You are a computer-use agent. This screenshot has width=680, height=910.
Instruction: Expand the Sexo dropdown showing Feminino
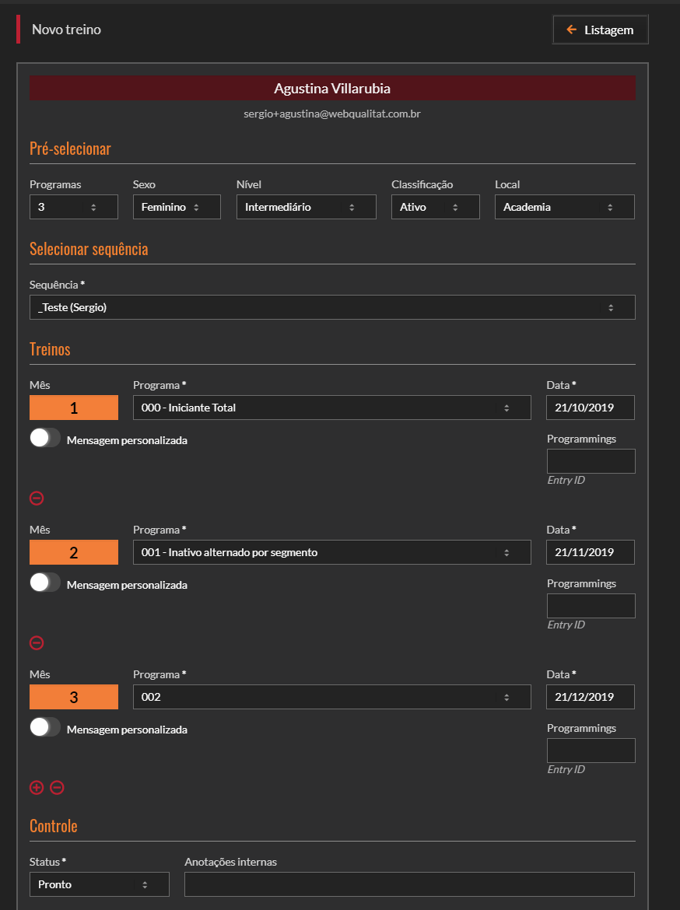(x=177, y=207)
